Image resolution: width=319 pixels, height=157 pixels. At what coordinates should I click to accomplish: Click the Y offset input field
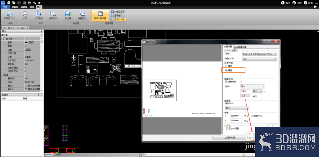click(237, 121)
